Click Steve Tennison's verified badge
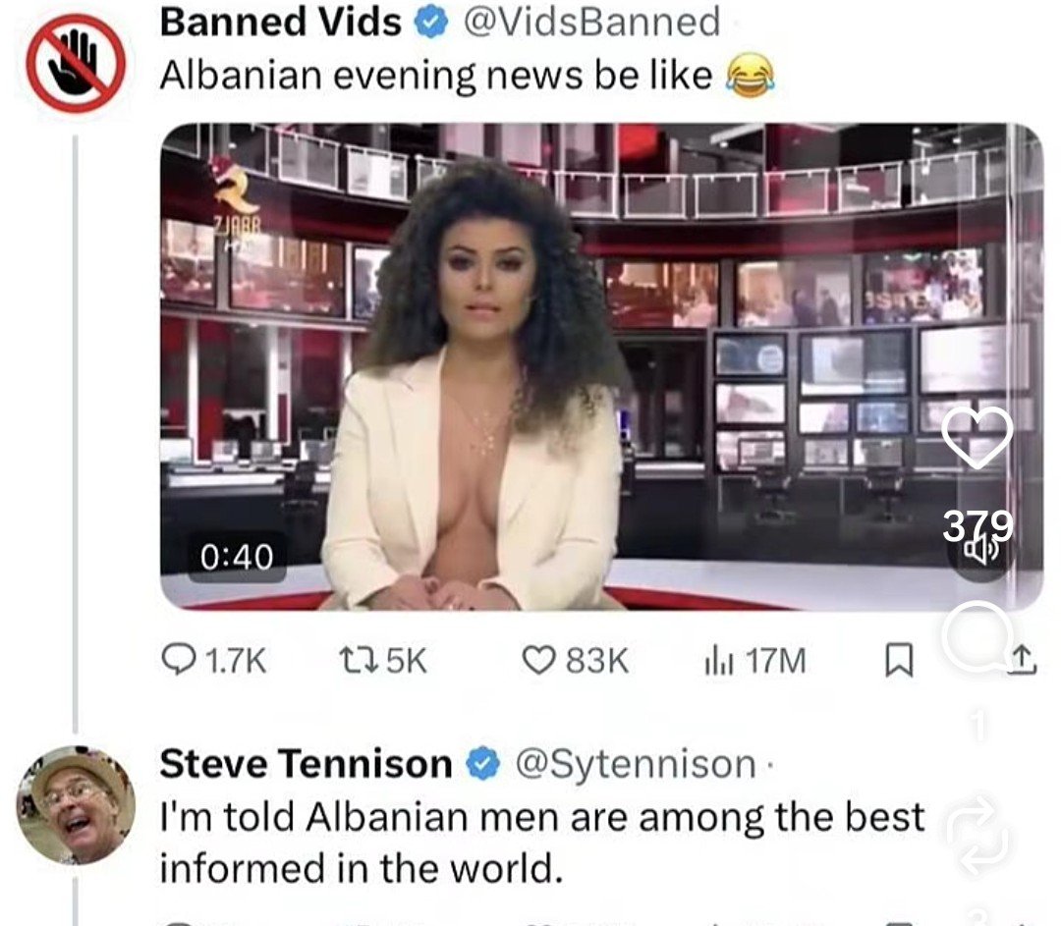This screenshot has height=926, width=1061. pos(482,764)
